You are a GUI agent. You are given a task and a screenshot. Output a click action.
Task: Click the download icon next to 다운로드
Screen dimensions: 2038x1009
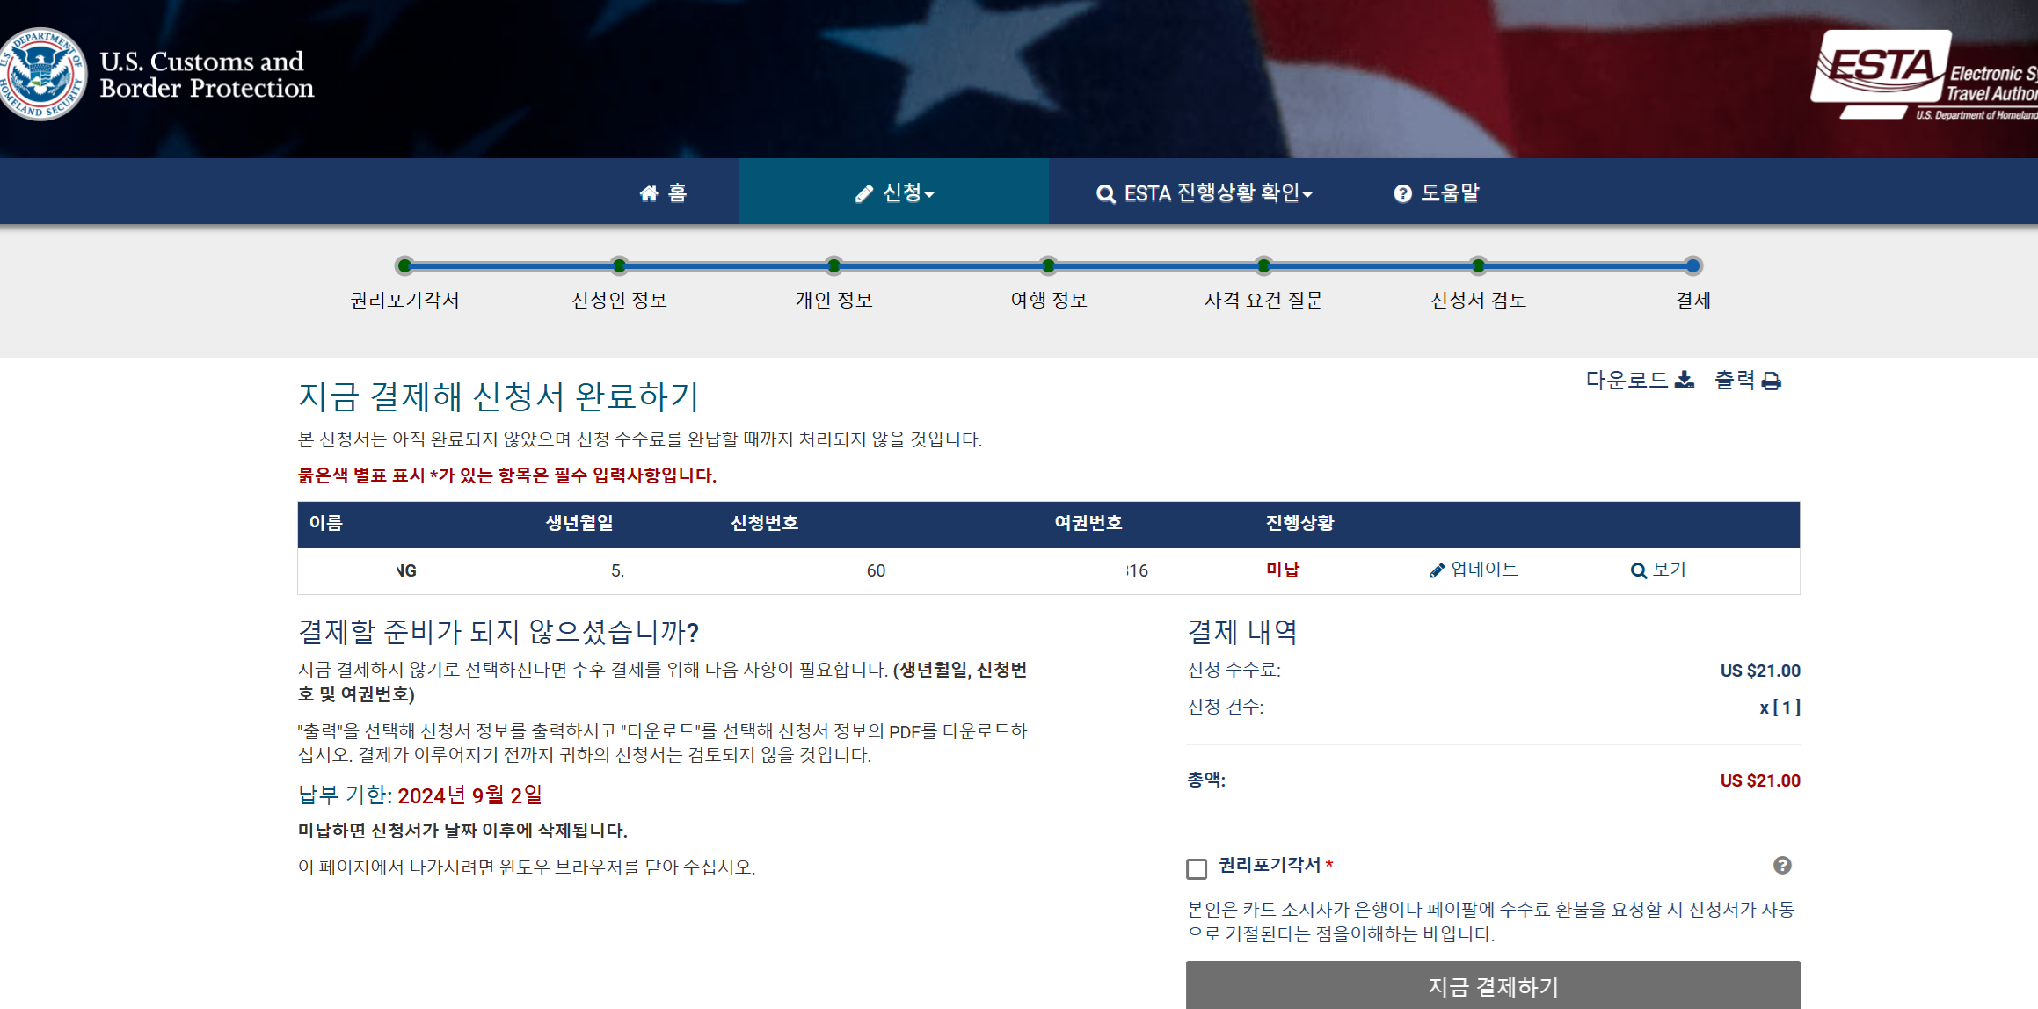[1685, 381]
